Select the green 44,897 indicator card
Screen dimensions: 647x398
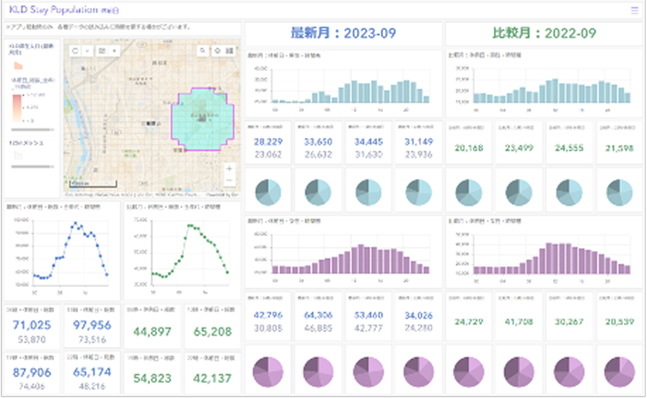click(x=152, y=326)
